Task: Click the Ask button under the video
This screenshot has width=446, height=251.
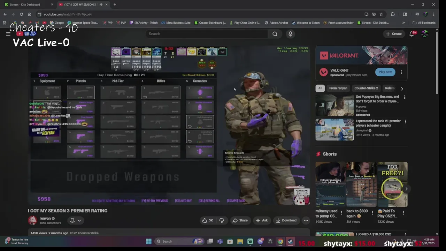Action: point(262,220)
